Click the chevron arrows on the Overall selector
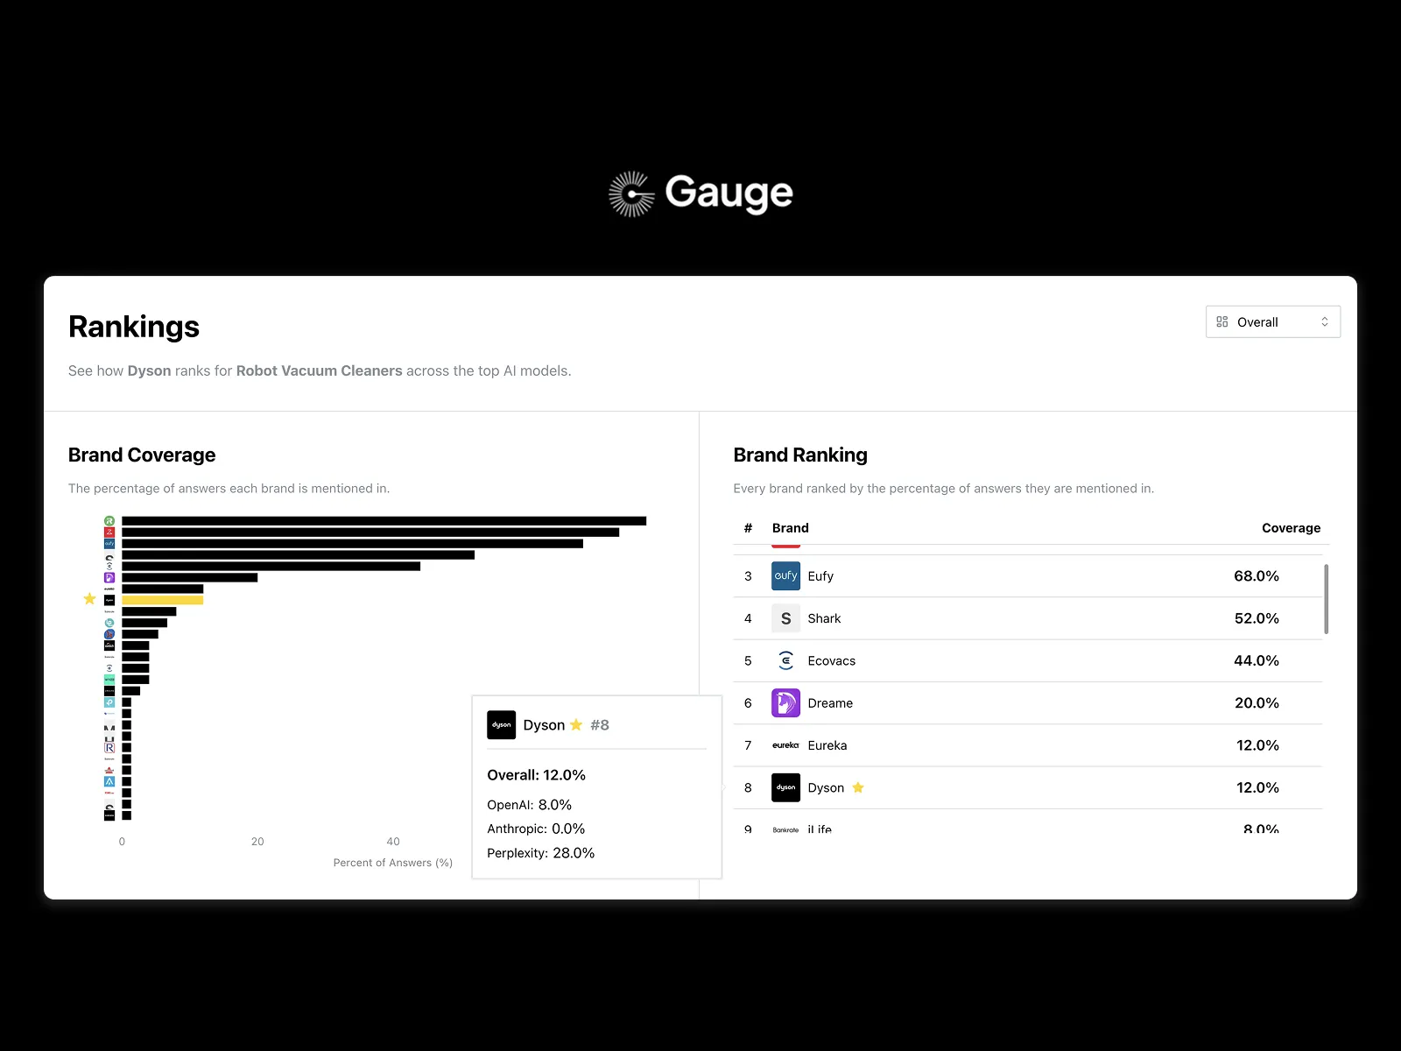 click(x=1325, y=322)
